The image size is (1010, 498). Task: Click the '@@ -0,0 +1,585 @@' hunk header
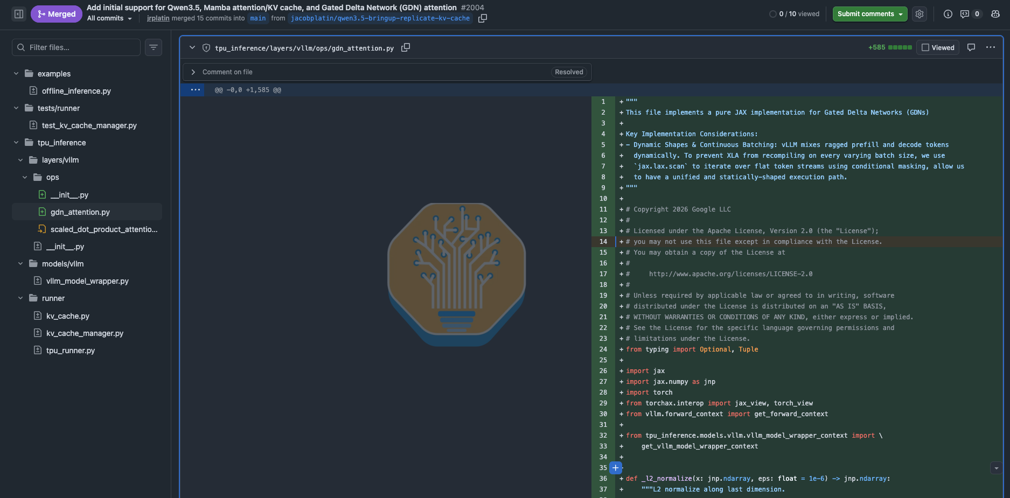[248, 90]
